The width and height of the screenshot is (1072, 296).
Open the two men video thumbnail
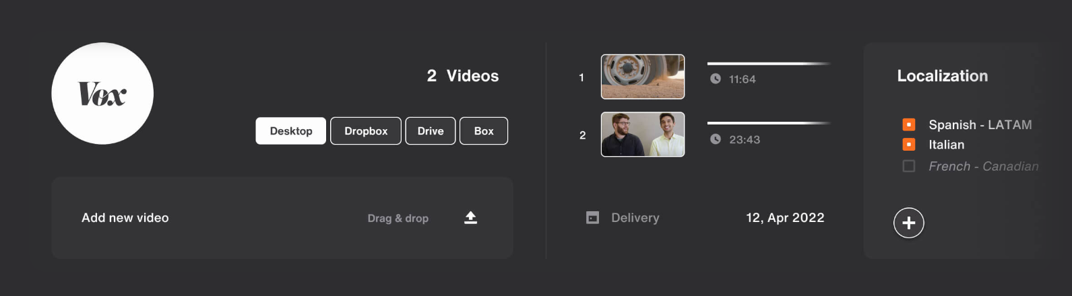pos(642,135)
